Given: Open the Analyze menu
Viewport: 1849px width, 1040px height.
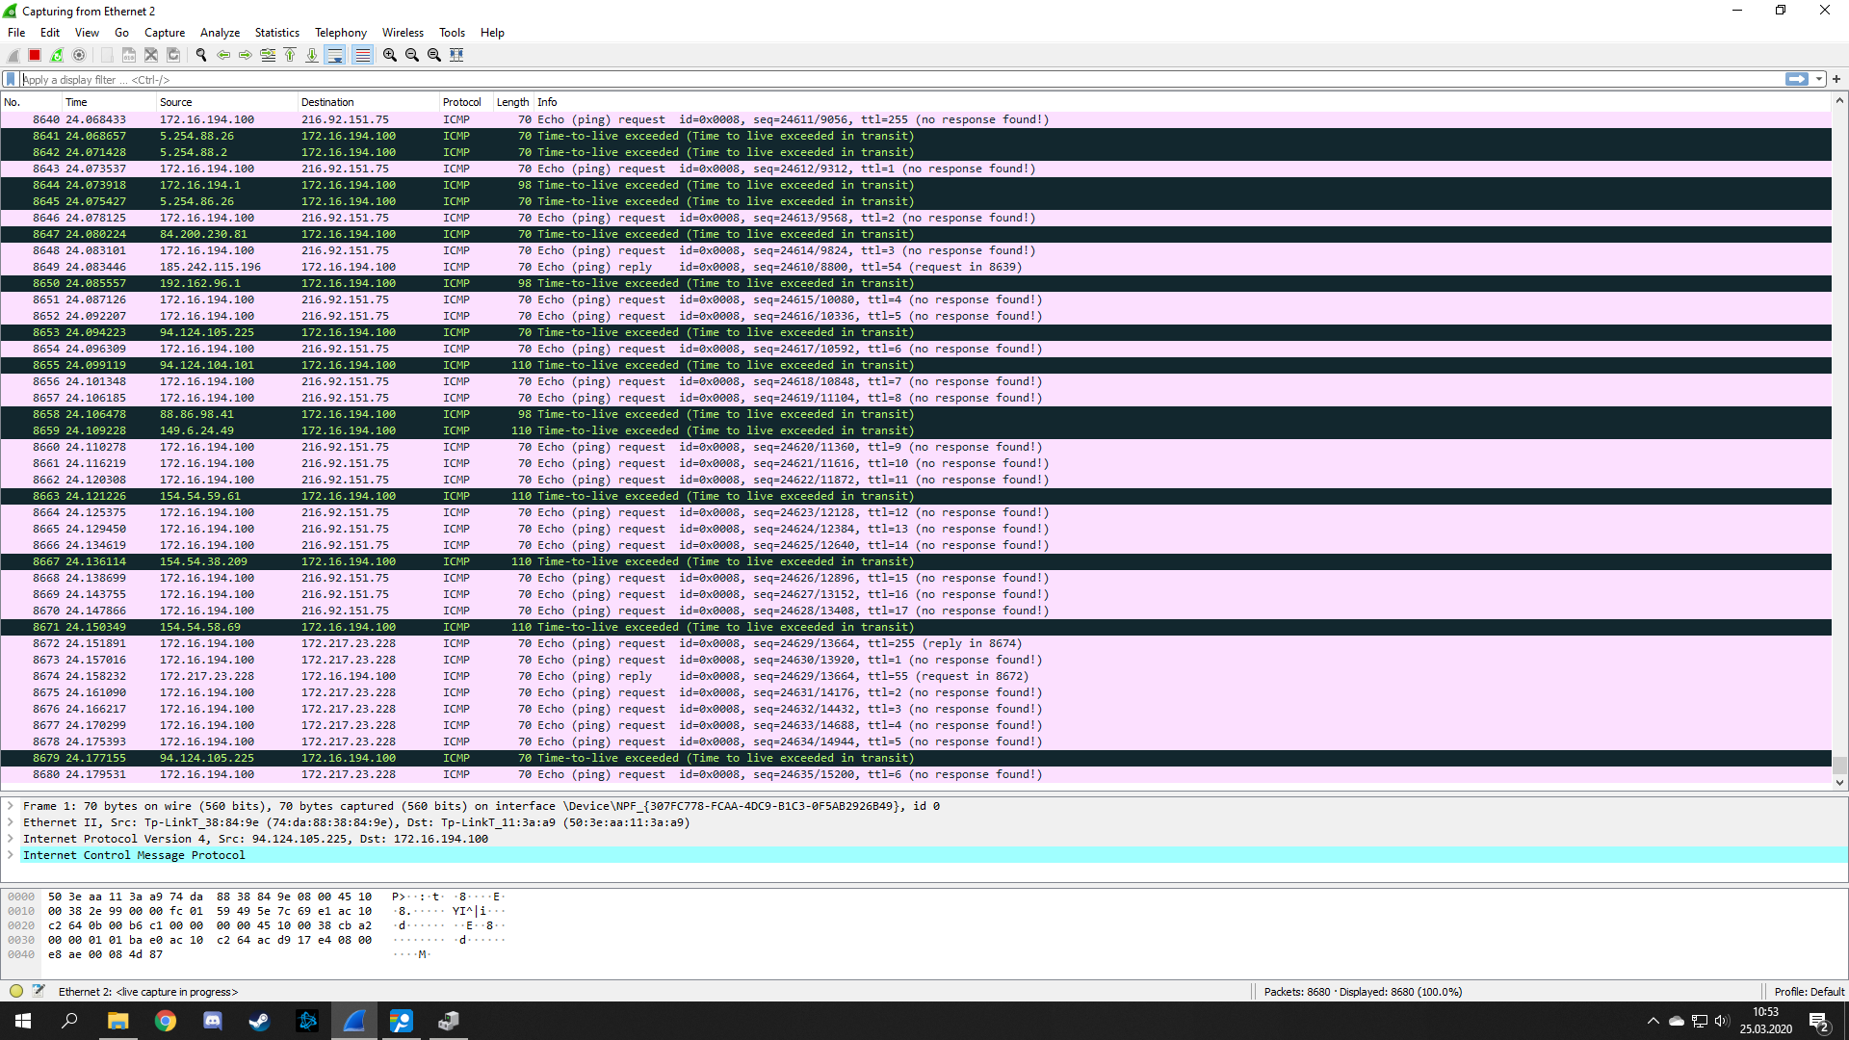Looking at the screenshot, I should click(x=220, y=33).
